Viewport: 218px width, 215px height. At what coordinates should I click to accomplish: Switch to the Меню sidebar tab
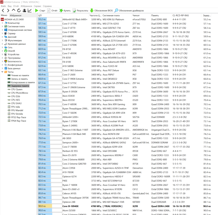coord(4,15)
